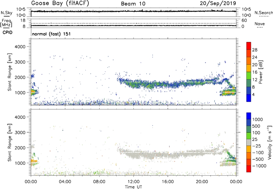273x189 pixels.
Task: Click the Nave legend label
Action: pos(260,24)
